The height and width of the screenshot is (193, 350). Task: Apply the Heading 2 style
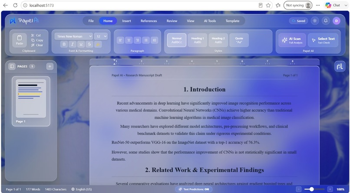pos(218,40)
